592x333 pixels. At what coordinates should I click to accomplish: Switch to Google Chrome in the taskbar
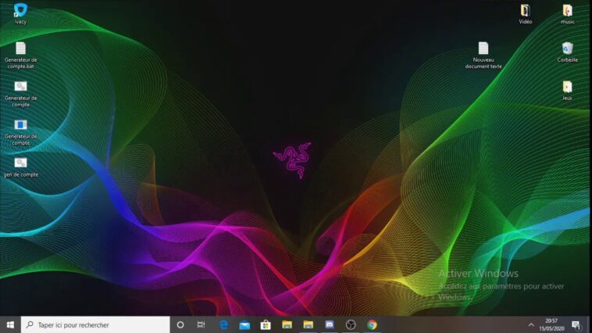click(x=372, y=324)
